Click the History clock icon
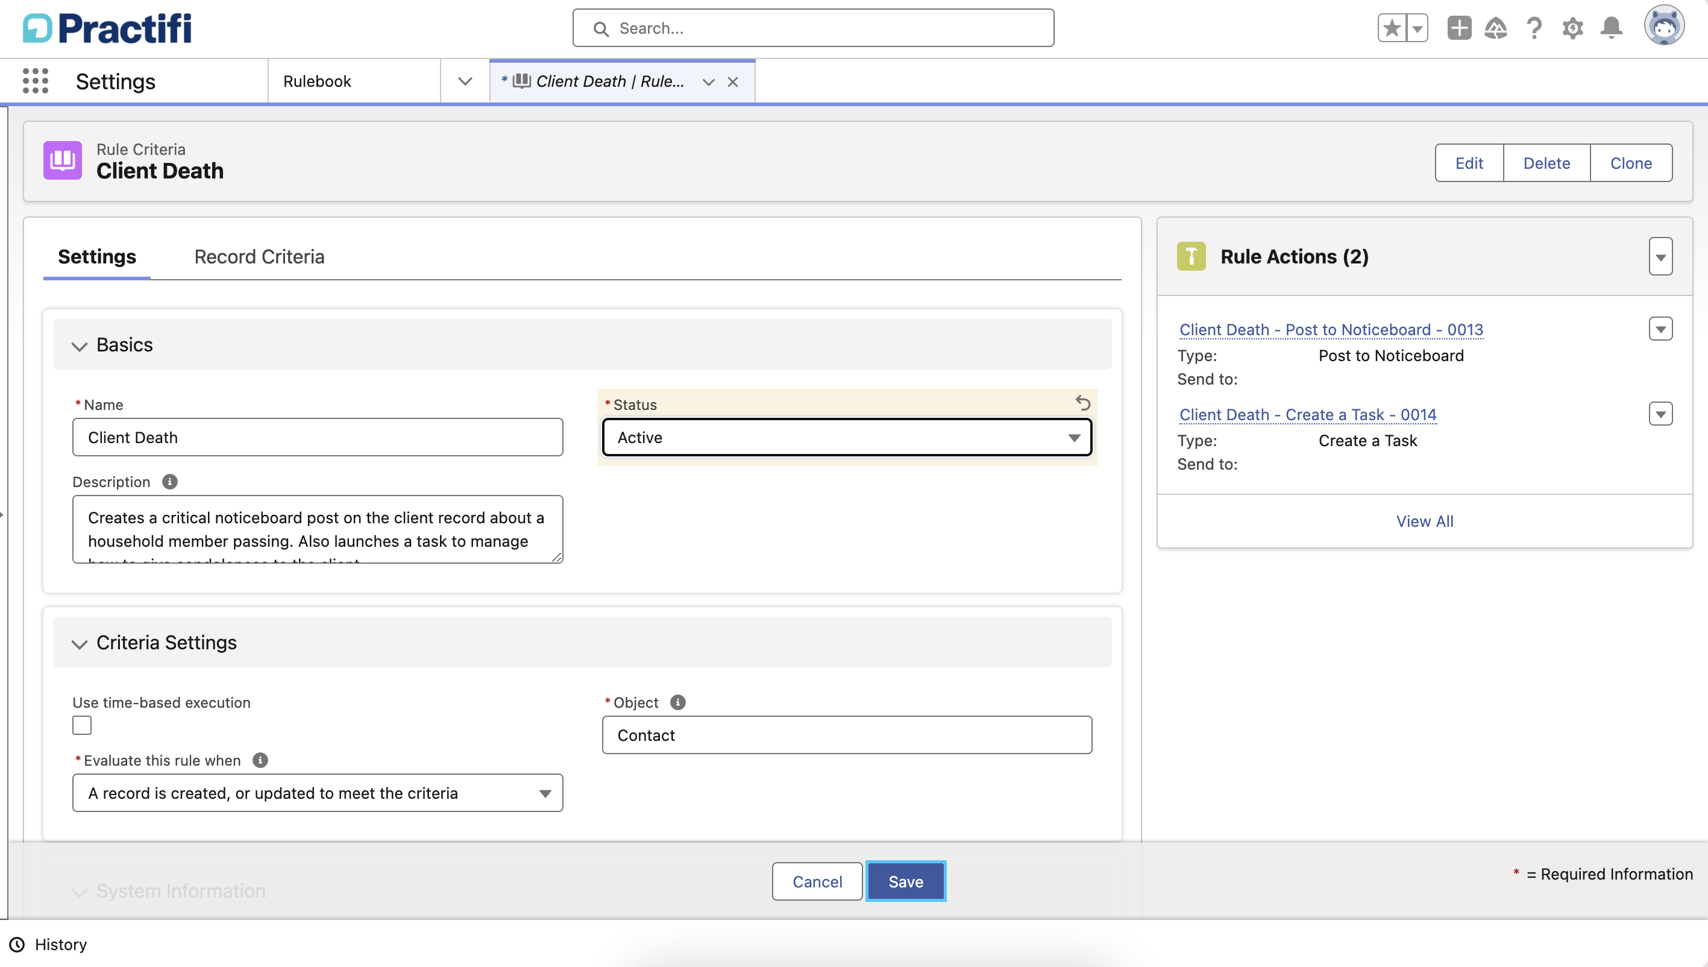Image resolution: width=1708 pixels, height=967 pixels. click(17, 945)
